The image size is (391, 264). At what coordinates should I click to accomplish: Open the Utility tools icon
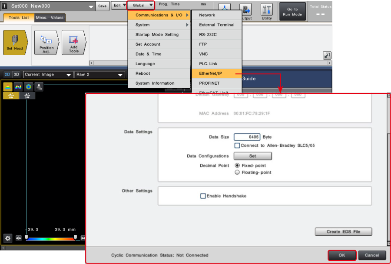click(267, 11)
